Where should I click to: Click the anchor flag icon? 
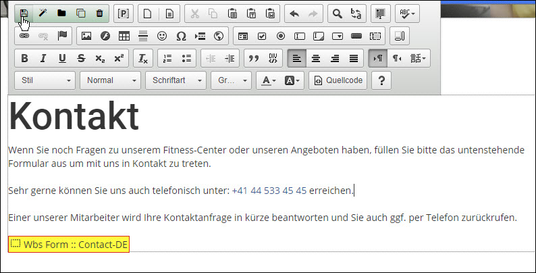(62, 36)
